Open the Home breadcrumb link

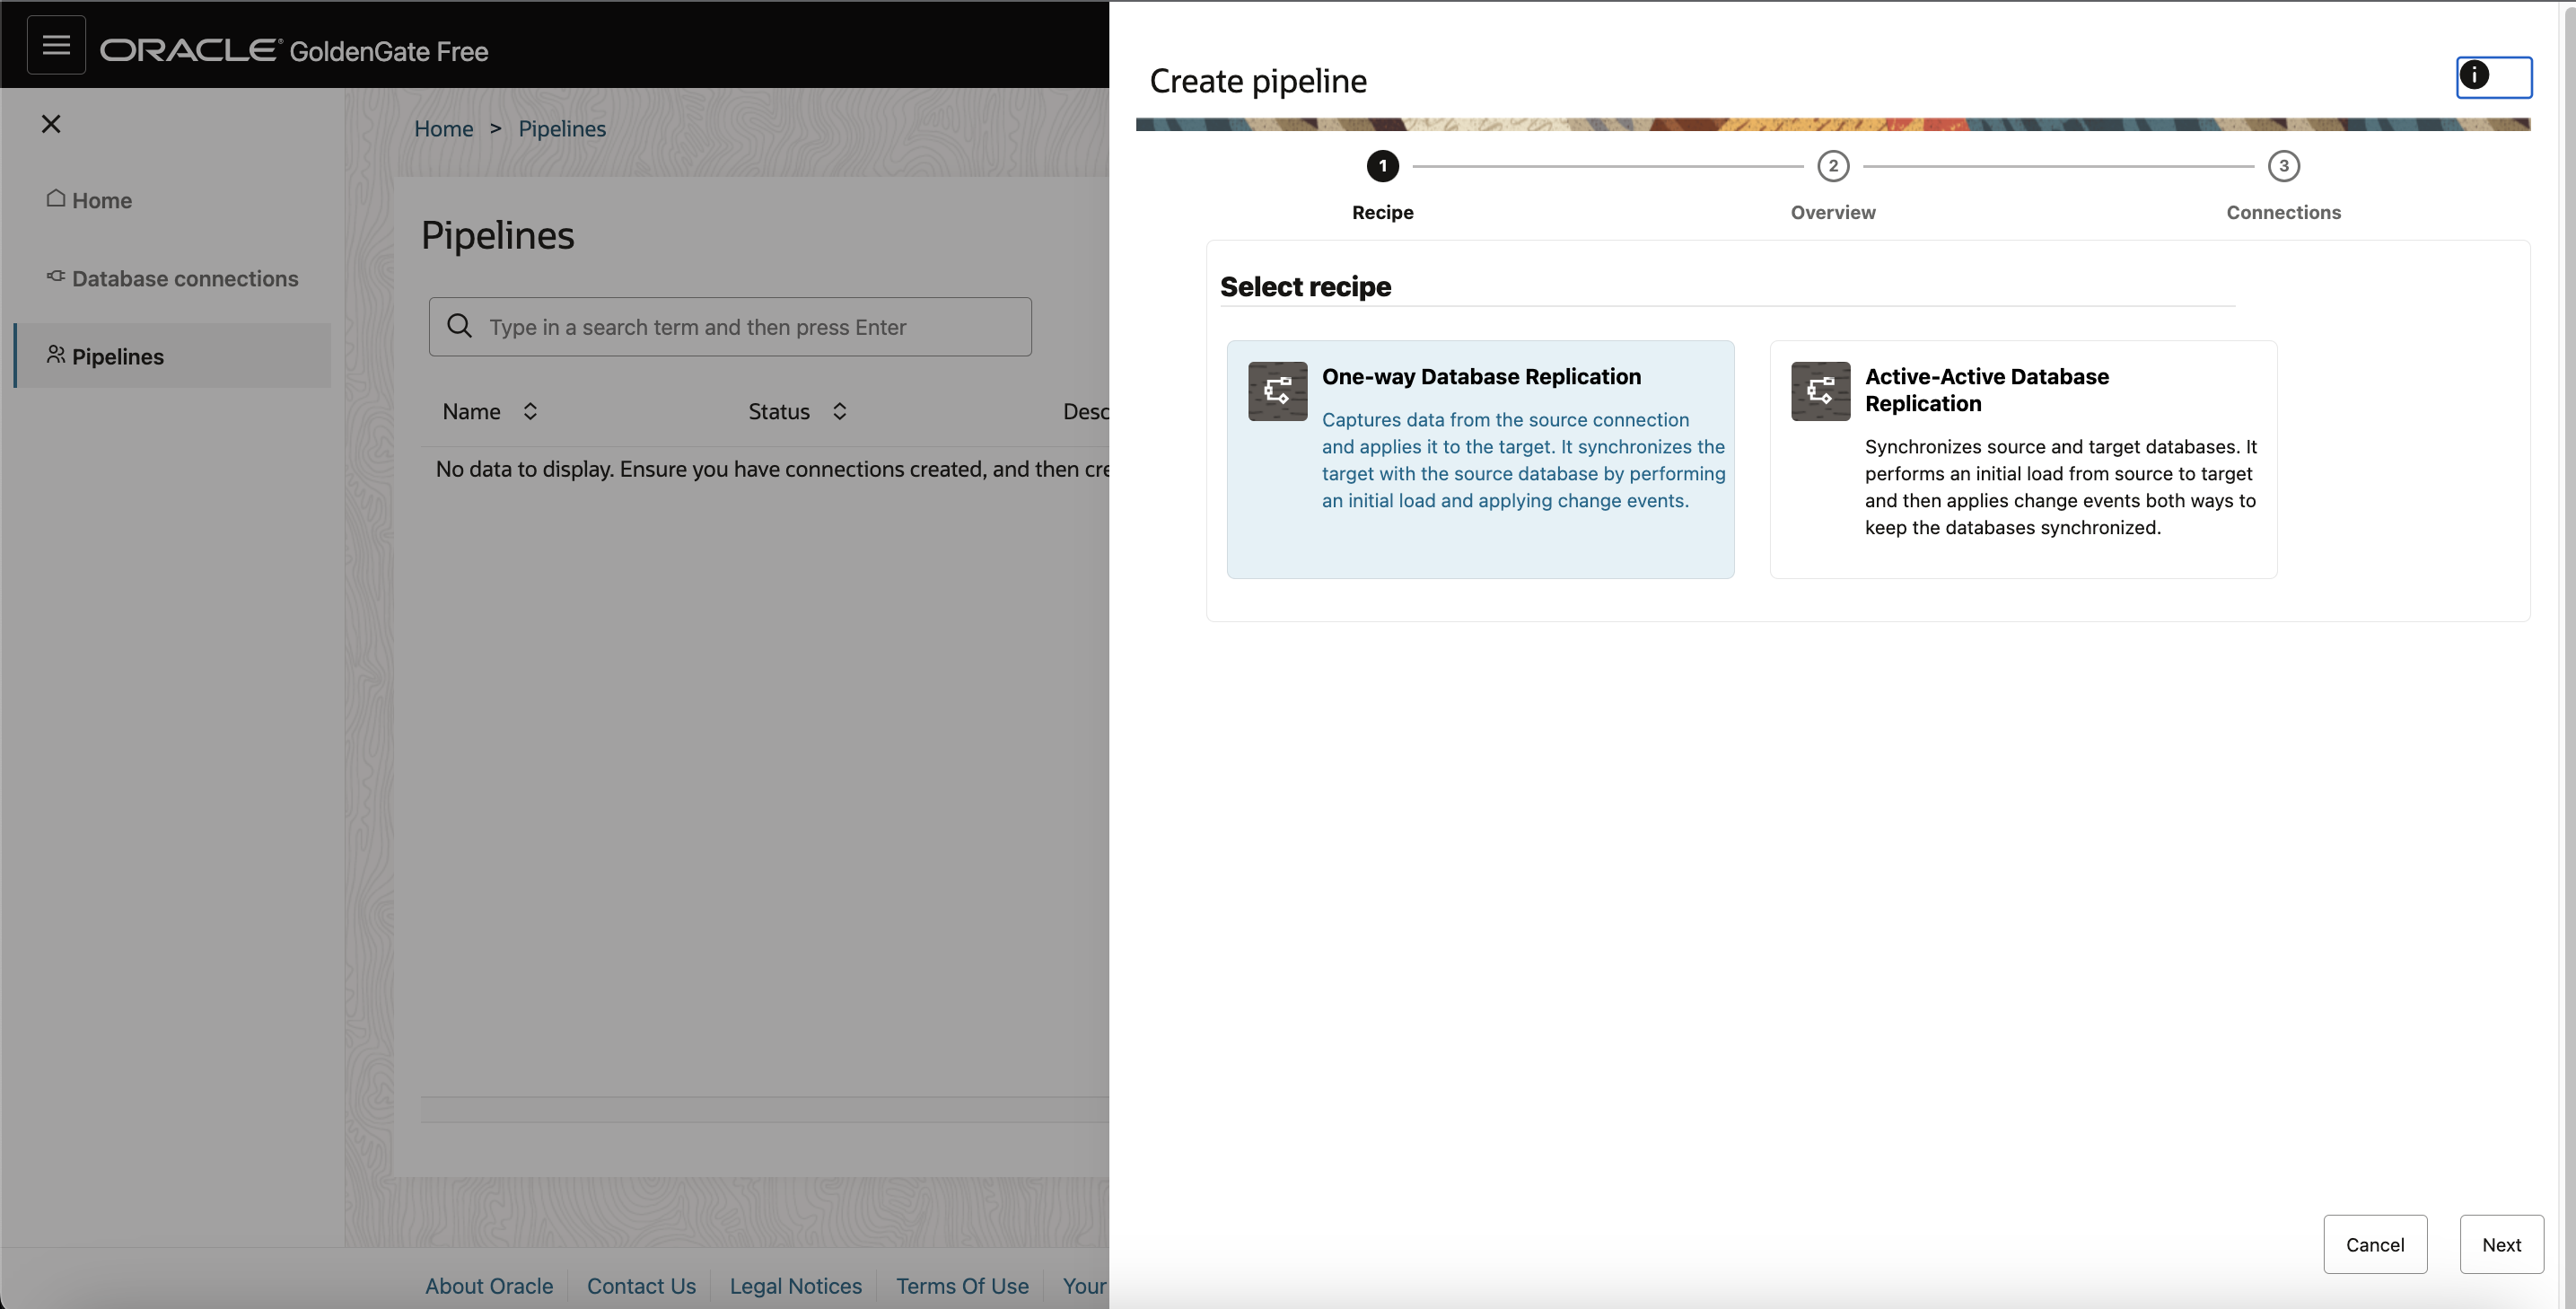[x=443, y=129]
